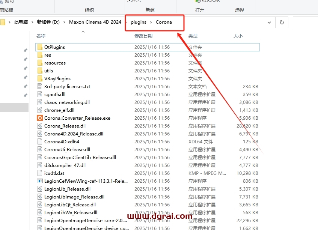The width and height of the screenshot is (318, 230).
Task: Select the folder name VRayPlugins
Action: point(57,79)
